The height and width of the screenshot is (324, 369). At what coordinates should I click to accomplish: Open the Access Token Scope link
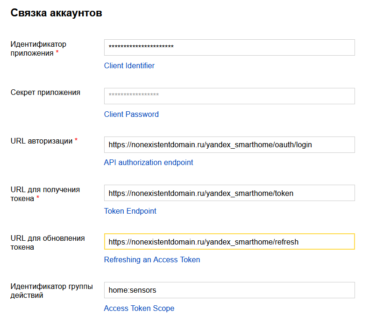coord(139,309)
